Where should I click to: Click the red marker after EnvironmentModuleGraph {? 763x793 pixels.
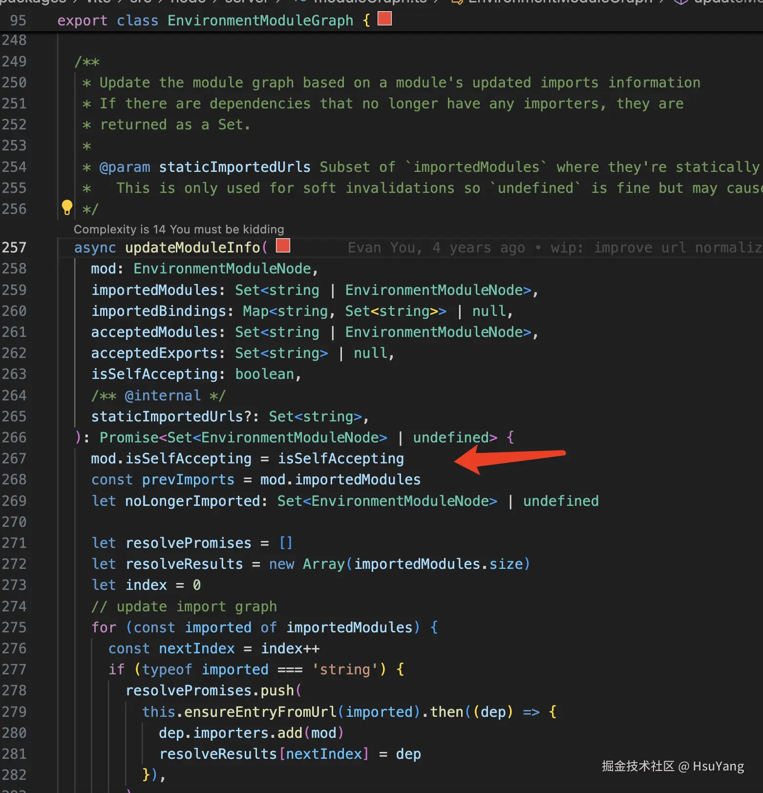385,19
